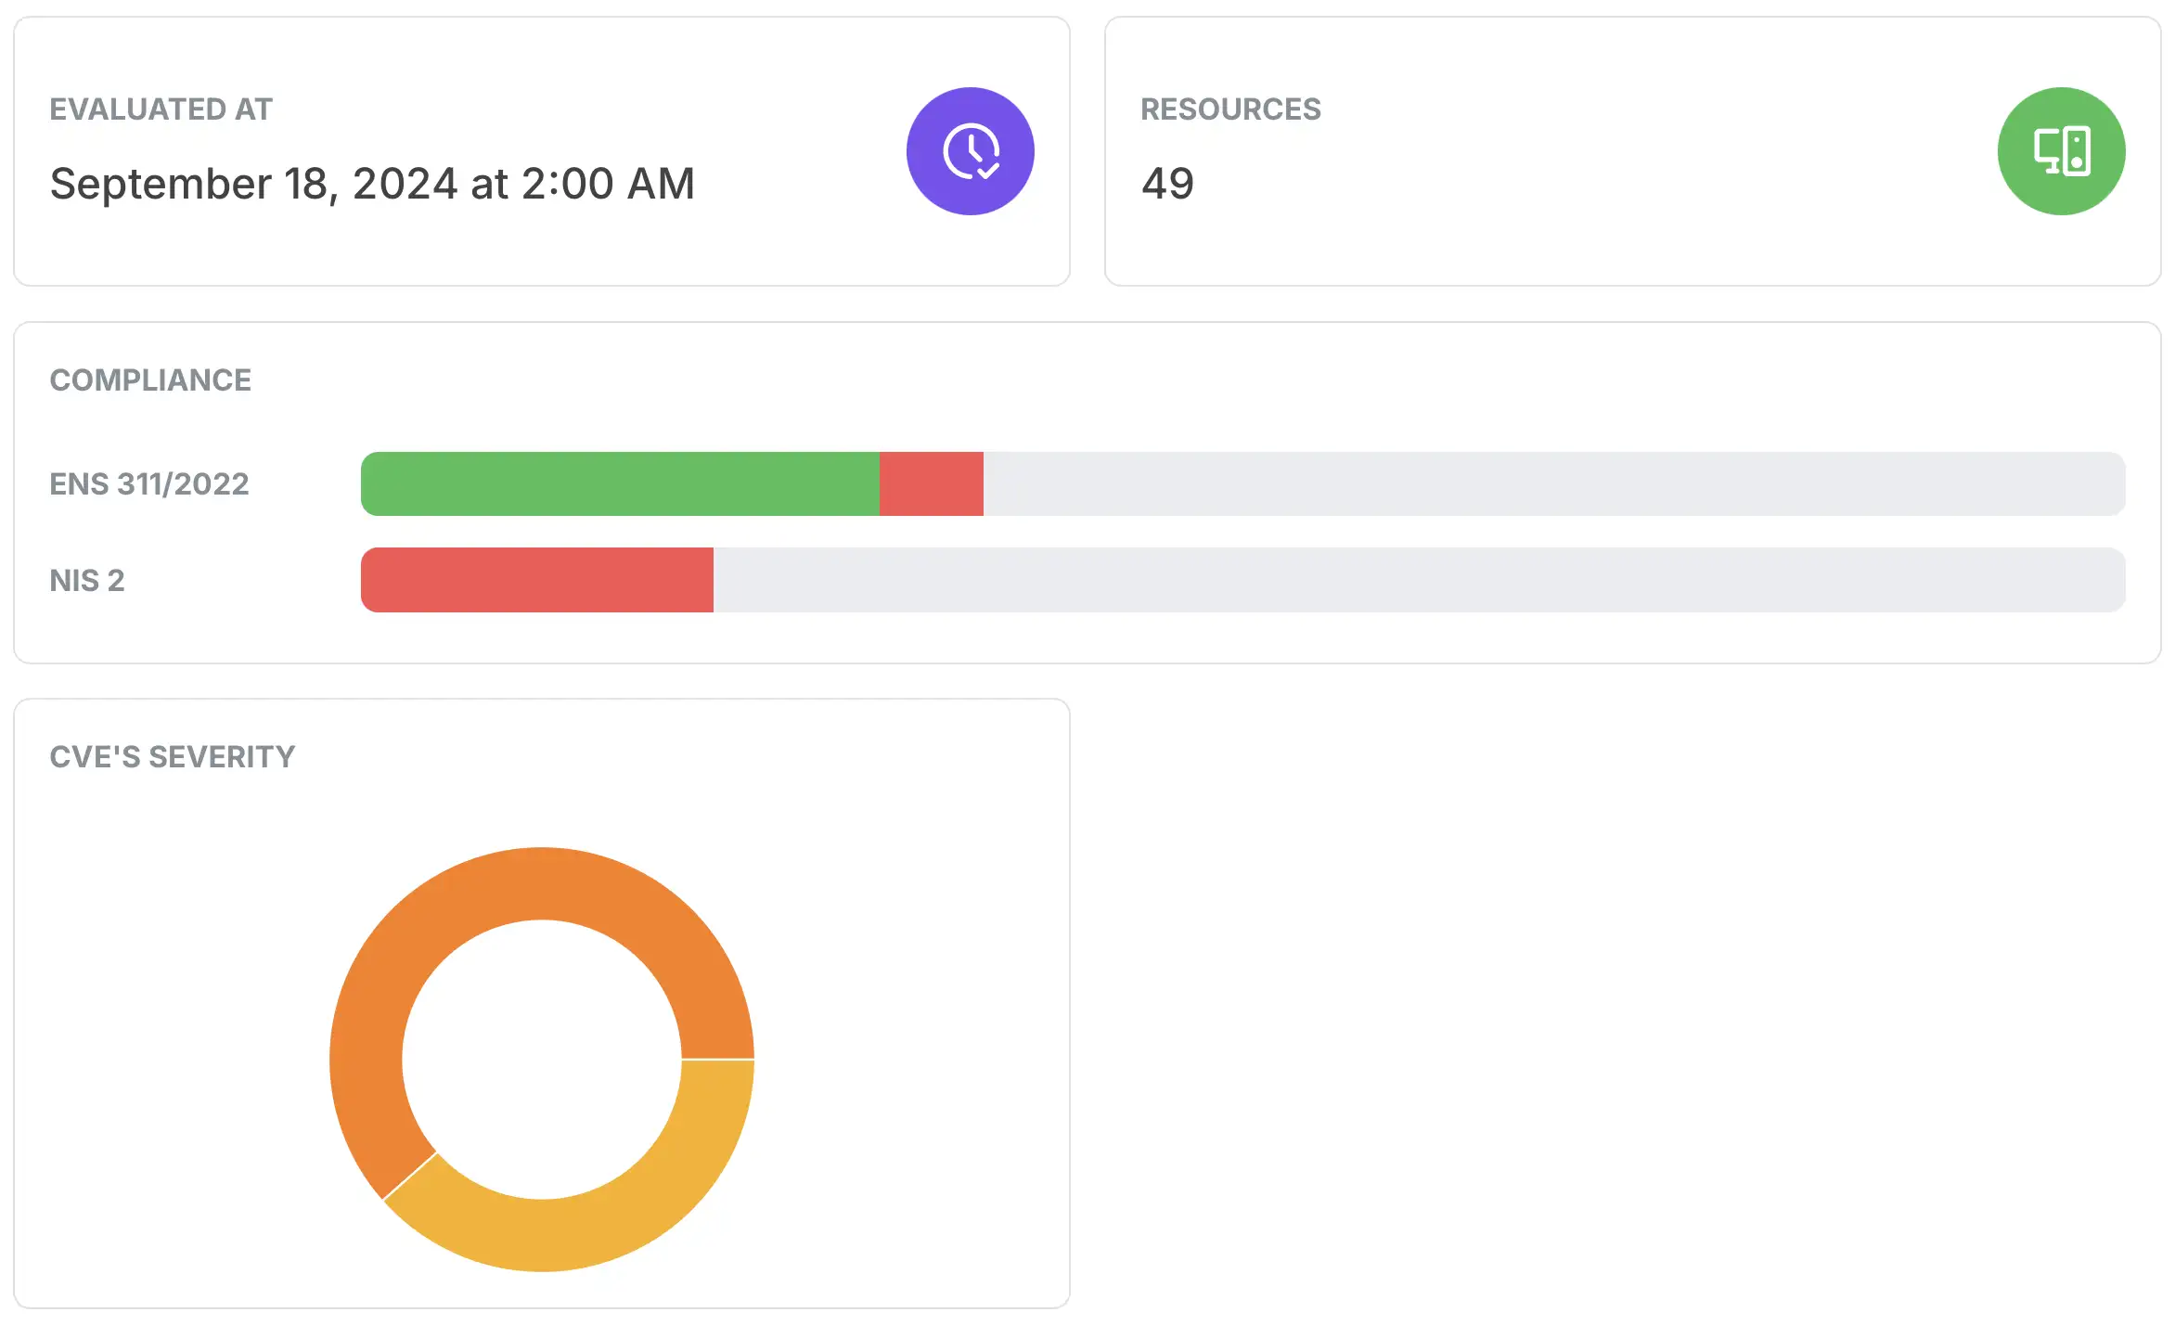Image resolution: width=2175 pixels, height=1325 pixels.
Task: Click the grey remainder of ENS 311/2022 bar
Action: coord(1554,483)
